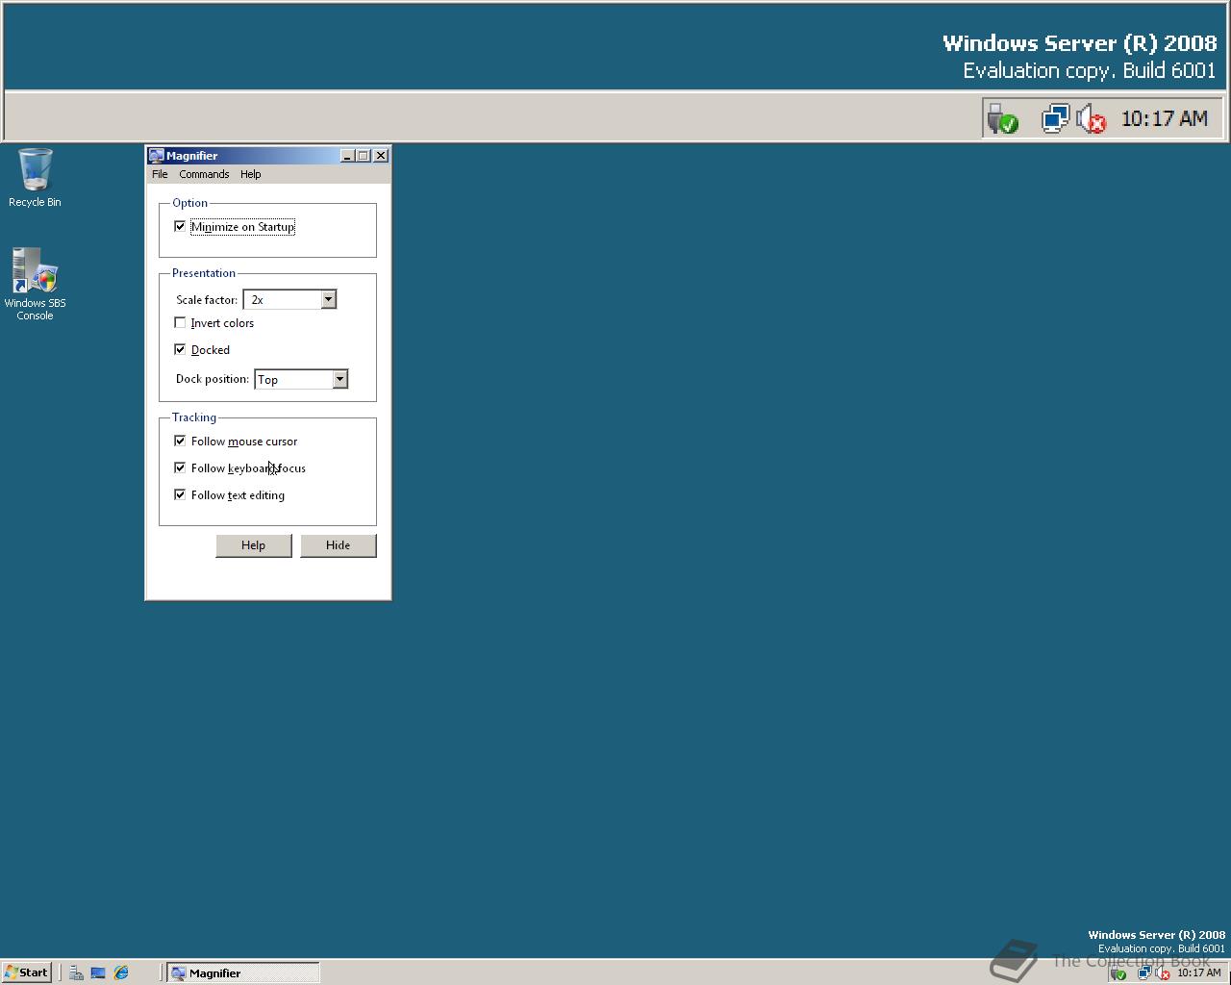This screenshot has width=1231, height=985.
Task: Disable Follow mouse cursor tracking
Action: point(180,441)
